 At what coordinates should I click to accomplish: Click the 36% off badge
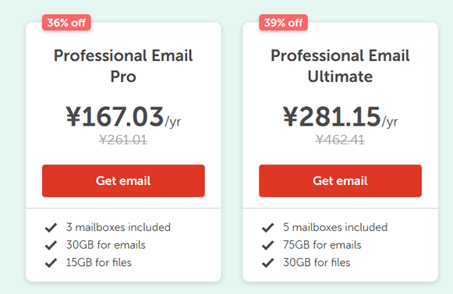tap(66, 23)
